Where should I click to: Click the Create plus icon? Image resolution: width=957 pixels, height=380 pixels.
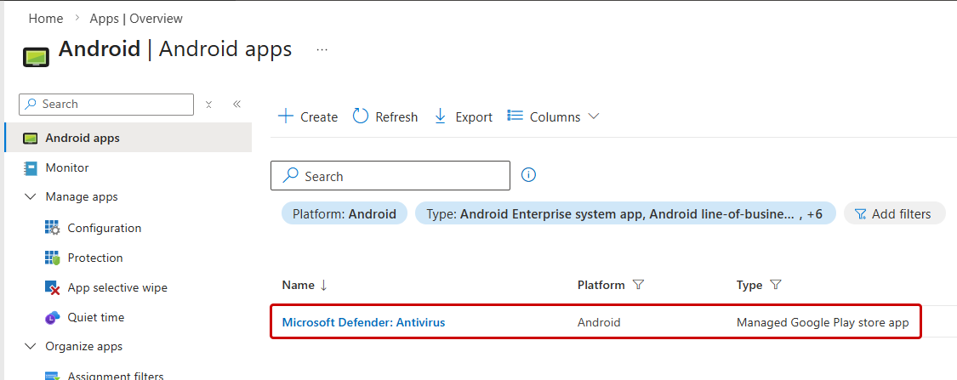pos(287,116)
